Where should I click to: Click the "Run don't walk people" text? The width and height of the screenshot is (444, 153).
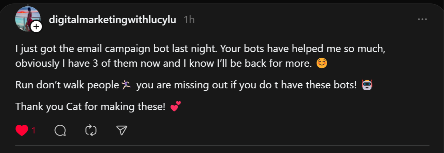click(67, 85)
